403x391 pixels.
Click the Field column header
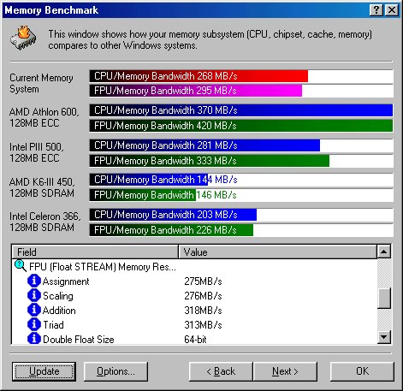pos(95,252)
